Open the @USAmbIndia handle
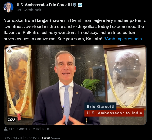Image resolution: width=152 pixels, height=140 pixels. click(29, 10)
